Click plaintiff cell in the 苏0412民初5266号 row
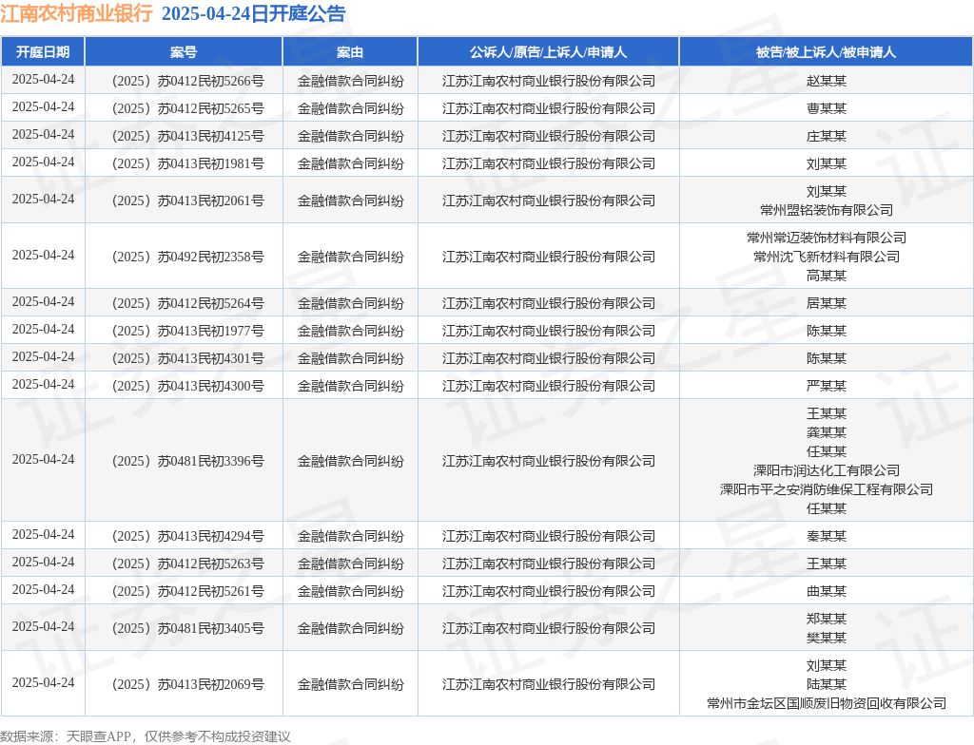The width and height of the screenshot is (974, 745). [x=549, y=81]
